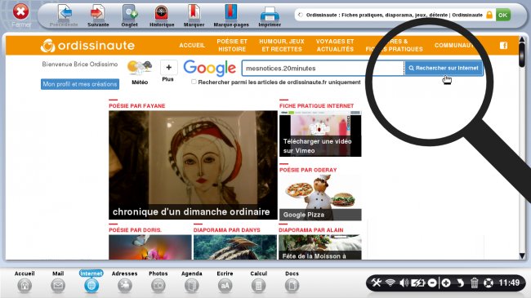Click Rechercher sur Internet button

(x=444, y=68)
